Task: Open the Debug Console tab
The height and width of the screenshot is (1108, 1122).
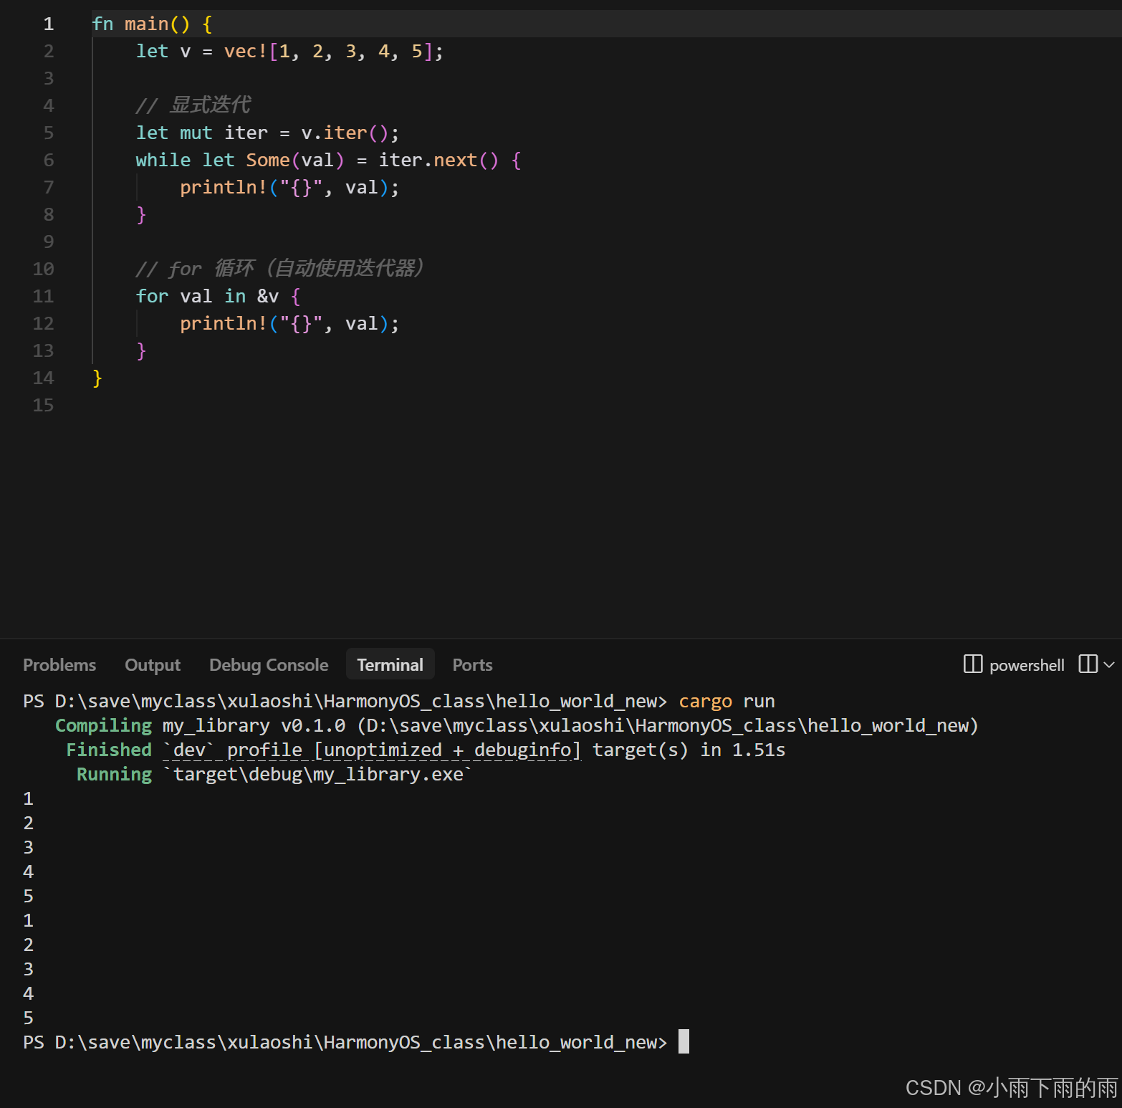Action: point(269,665)
